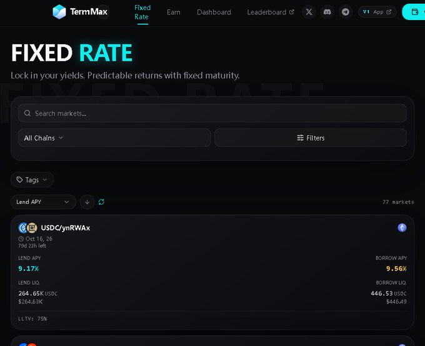The image size is (425, 346).
Task: Expand the All Chains dropdown
Action: click(114, 138)
